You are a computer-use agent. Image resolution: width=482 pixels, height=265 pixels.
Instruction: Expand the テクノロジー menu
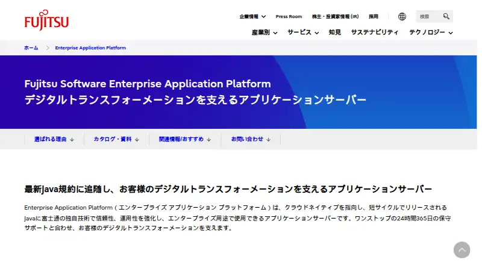click(431, 33)
